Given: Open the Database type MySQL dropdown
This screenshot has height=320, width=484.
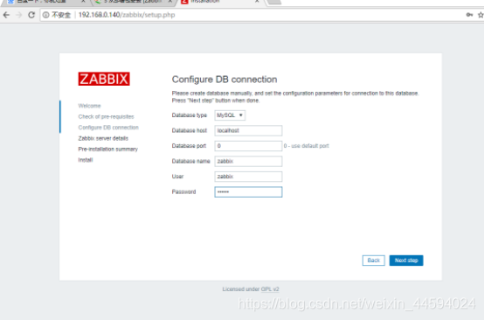Looking at the screenshot, I should tap(230, 115).
